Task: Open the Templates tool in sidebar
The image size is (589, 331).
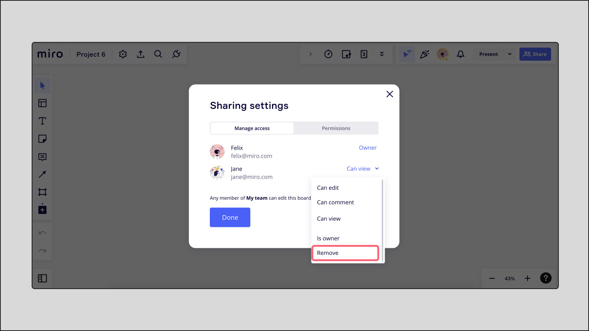Action: (x=42, y=103)
